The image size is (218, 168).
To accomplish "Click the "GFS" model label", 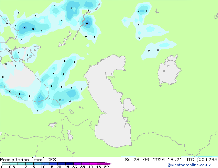I will (52, 160).
